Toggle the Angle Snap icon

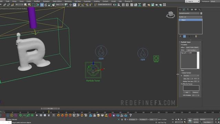tap(83, 5)
